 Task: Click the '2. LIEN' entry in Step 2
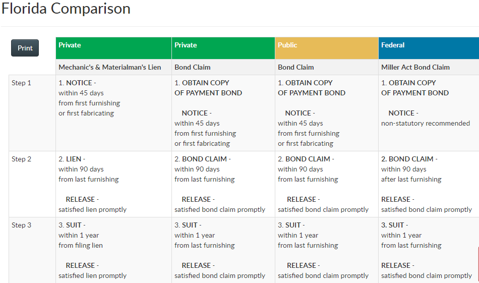(x=72, y=159)
